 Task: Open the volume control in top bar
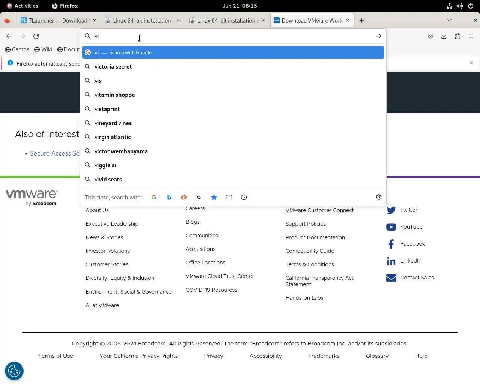[x=460, y=6]
